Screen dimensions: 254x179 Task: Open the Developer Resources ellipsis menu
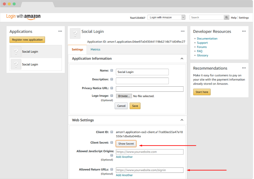pos(244,31)
